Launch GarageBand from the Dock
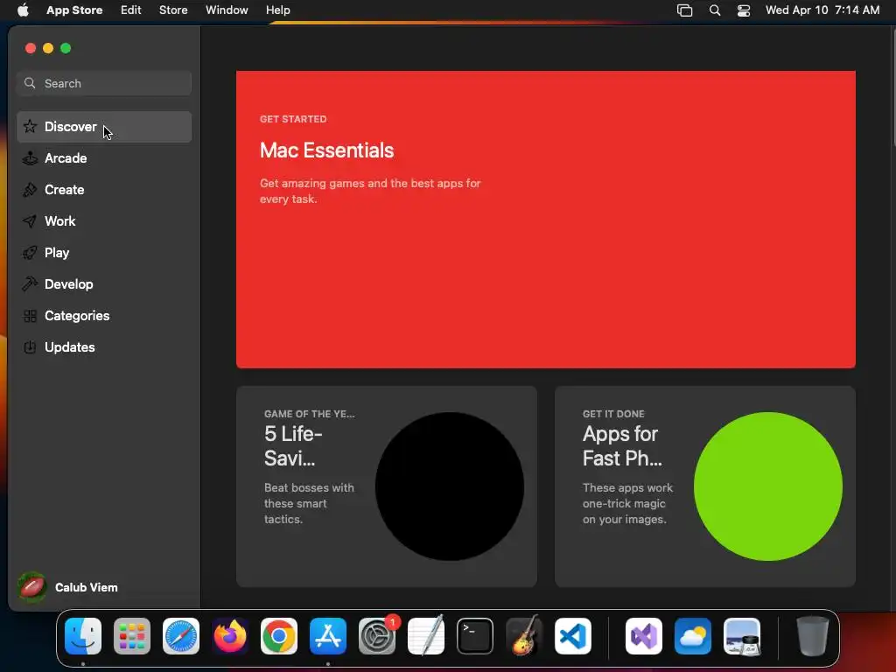The height and width of the screenshot is (672, 896). click(524, 636)
